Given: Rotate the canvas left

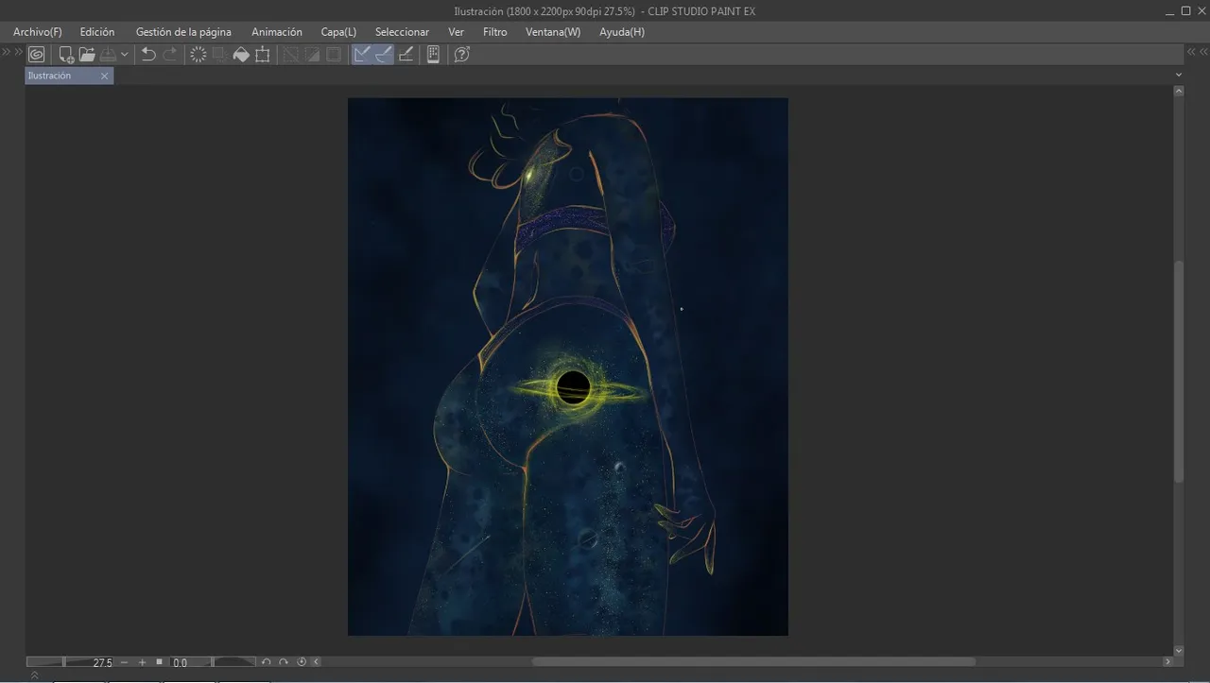Looking at the screenshot, I should tap(267, 662).
